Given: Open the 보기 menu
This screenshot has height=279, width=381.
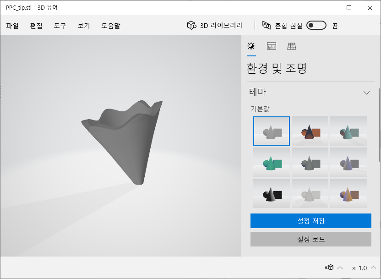Looking at the screenshot, I should click(84, 26).
